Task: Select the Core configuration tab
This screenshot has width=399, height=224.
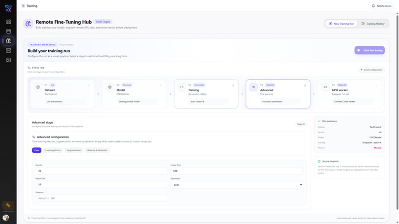Action: point(37,150)
